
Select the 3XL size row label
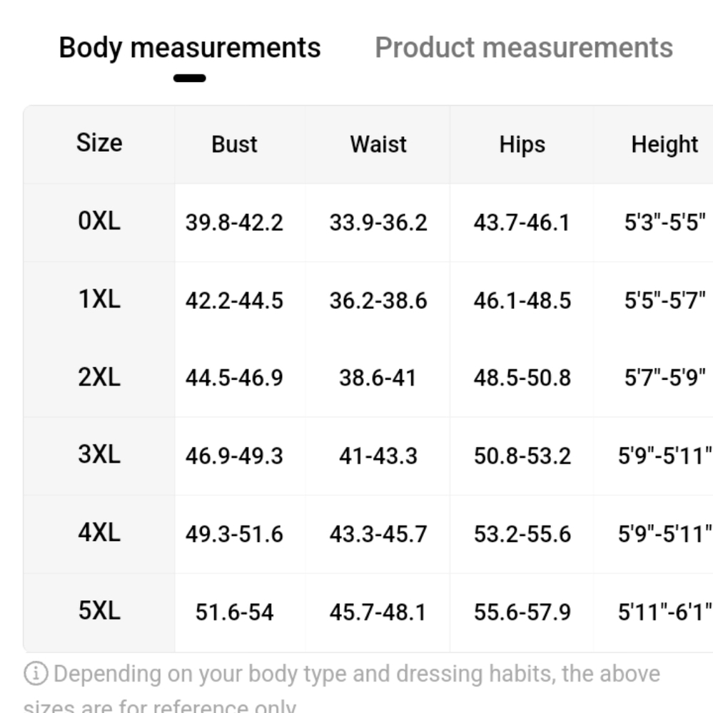coord(99,454)
